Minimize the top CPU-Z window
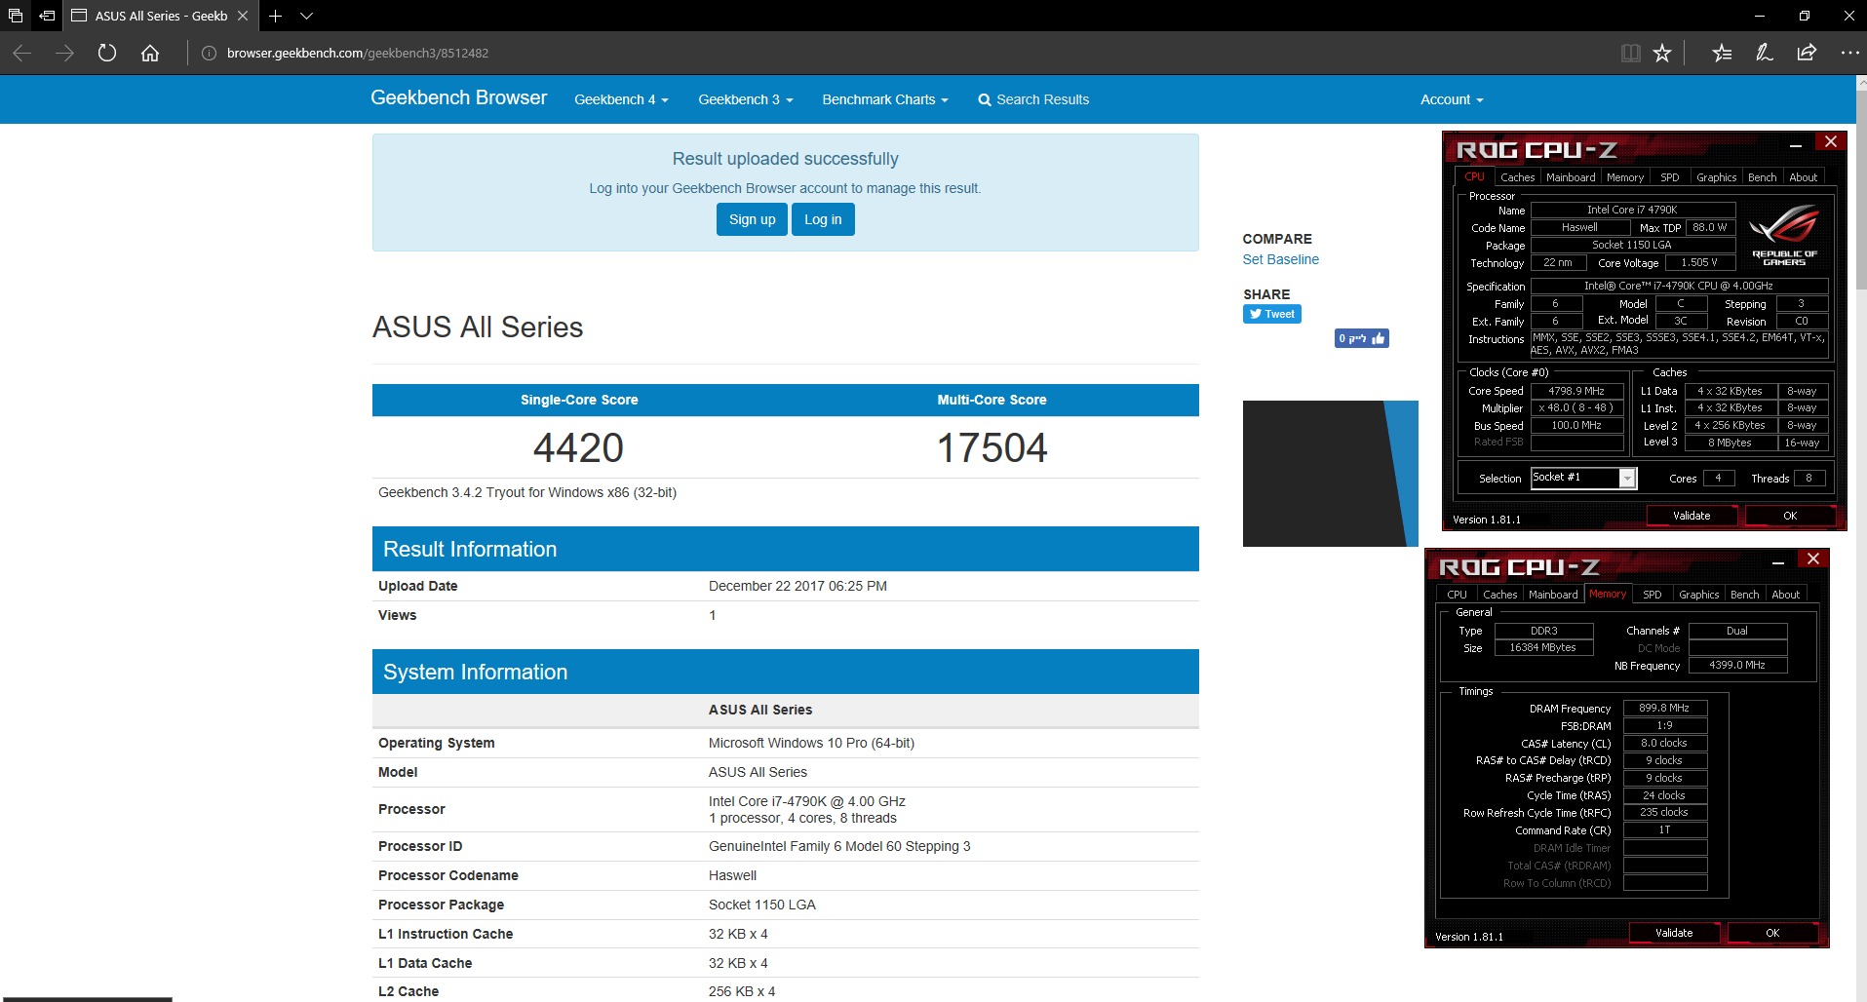The height and width of the screenshot is (1002, 1867). click(x=1796, y=143)
